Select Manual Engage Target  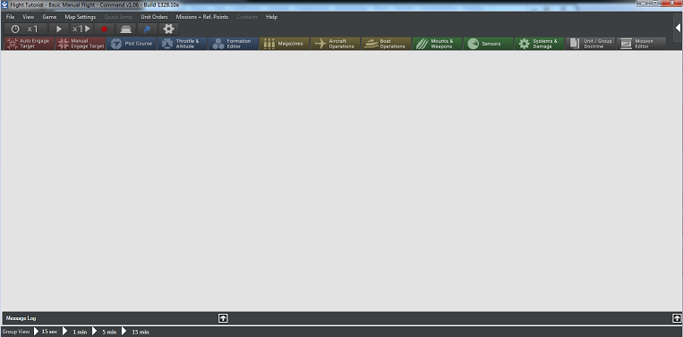(x=81, y=44)
